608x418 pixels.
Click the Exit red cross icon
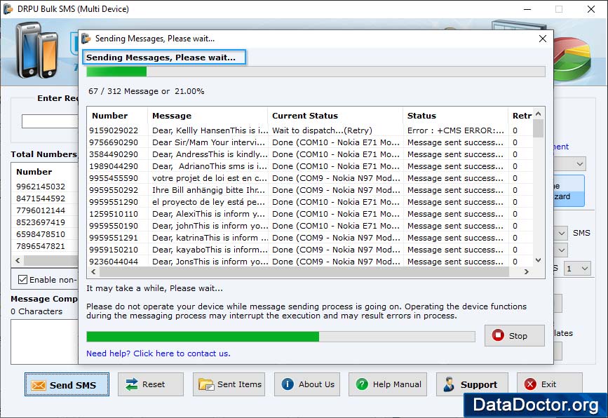(x=530, y=384)
